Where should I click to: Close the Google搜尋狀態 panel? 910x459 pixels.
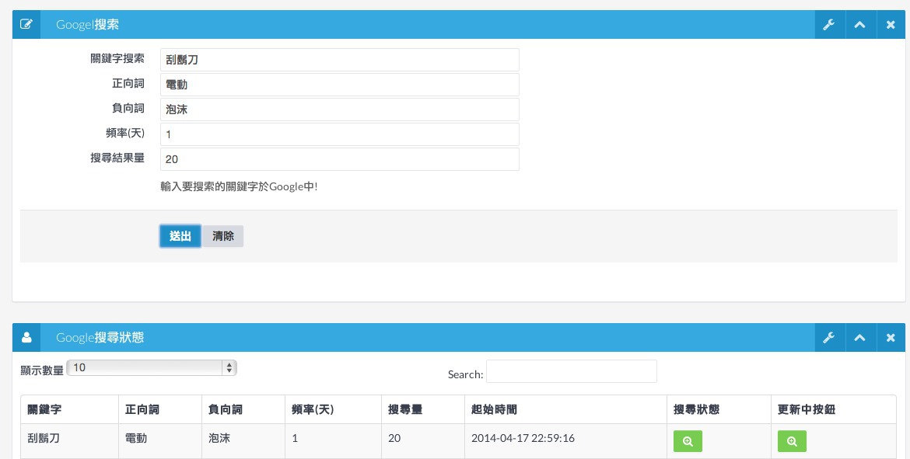[x=891, y=337]
